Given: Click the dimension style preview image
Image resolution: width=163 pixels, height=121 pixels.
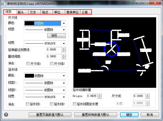Looking at the screenshot, I should point(115,53).
